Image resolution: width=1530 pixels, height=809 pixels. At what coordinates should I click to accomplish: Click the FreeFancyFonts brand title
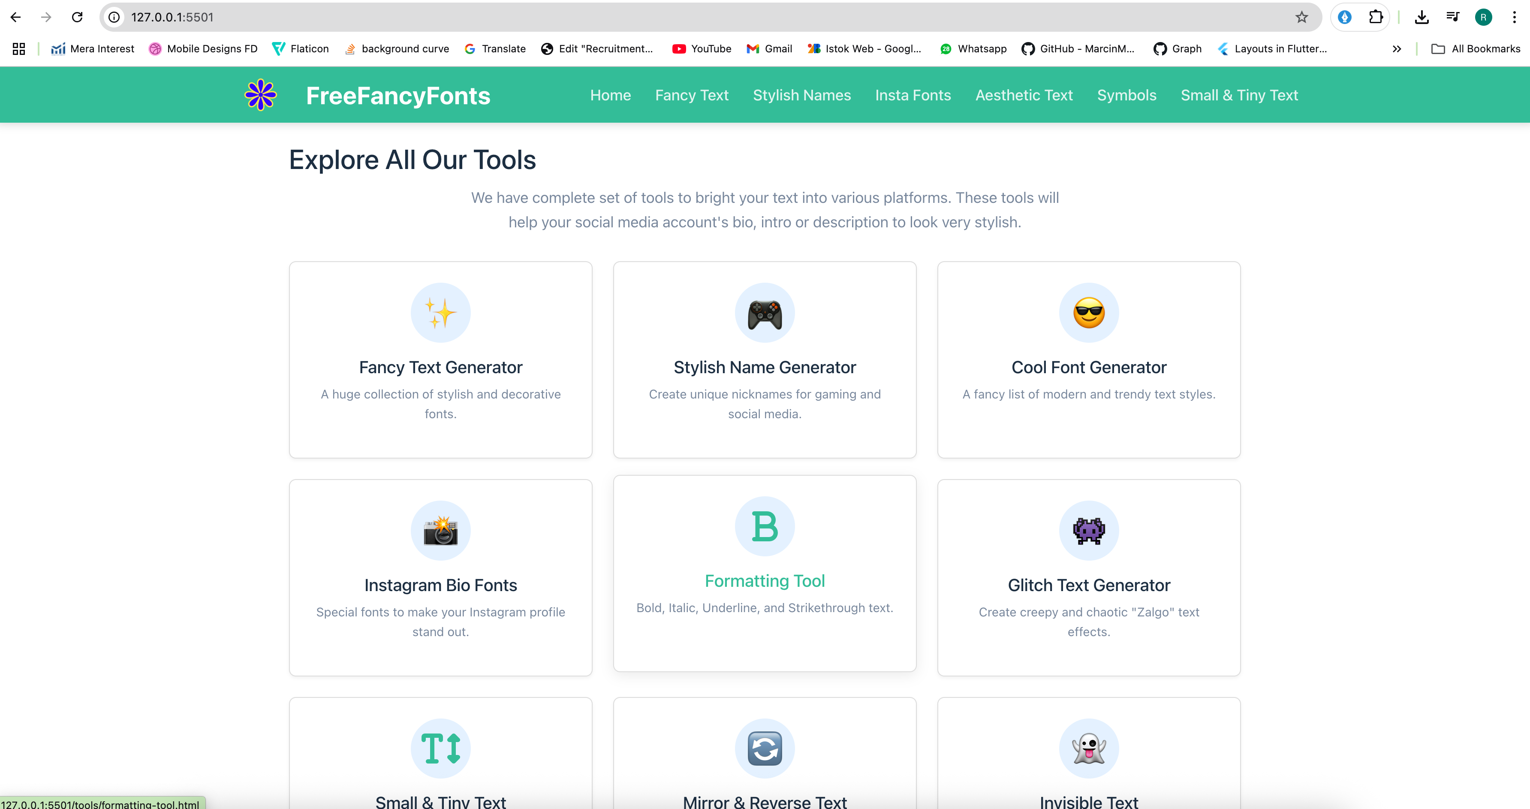pyautogui.click(x=398, y=96)
